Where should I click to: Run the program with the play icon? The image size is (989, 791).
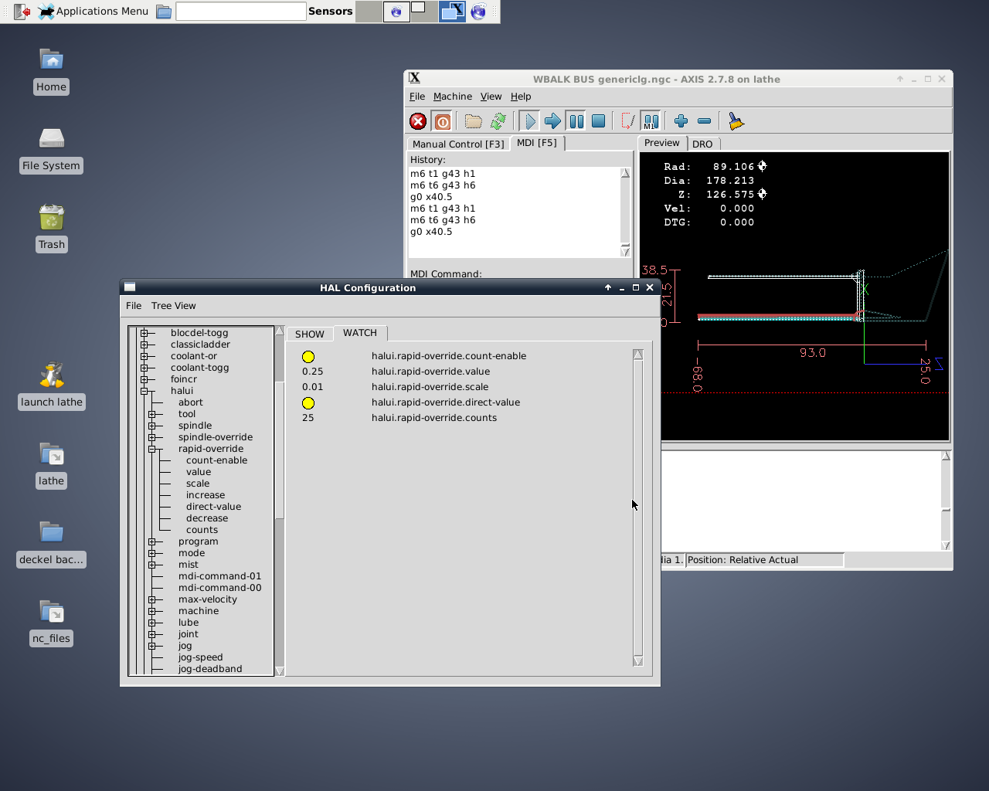coord(529,121)
